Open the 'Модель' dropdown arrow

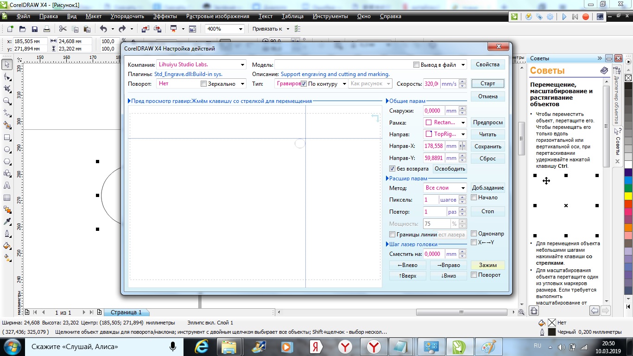click(x=463, y=65)
